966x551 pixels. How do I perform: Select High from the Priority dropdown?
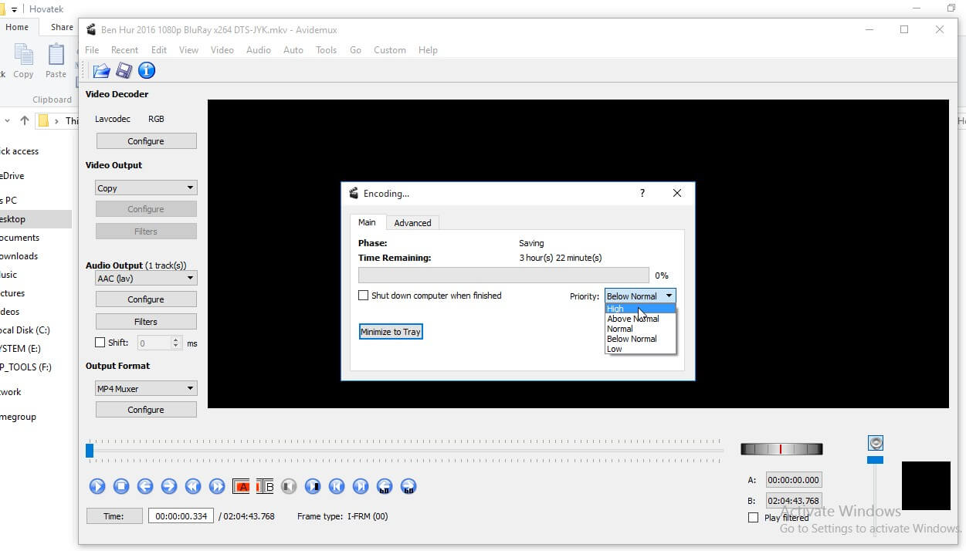click(x=615, y=308)
